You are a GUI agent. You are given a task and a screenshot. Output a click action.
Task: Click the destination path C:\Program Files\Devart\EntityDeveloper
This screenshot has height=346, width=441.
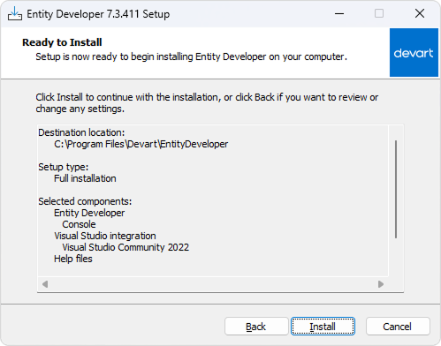pos(141,144)
